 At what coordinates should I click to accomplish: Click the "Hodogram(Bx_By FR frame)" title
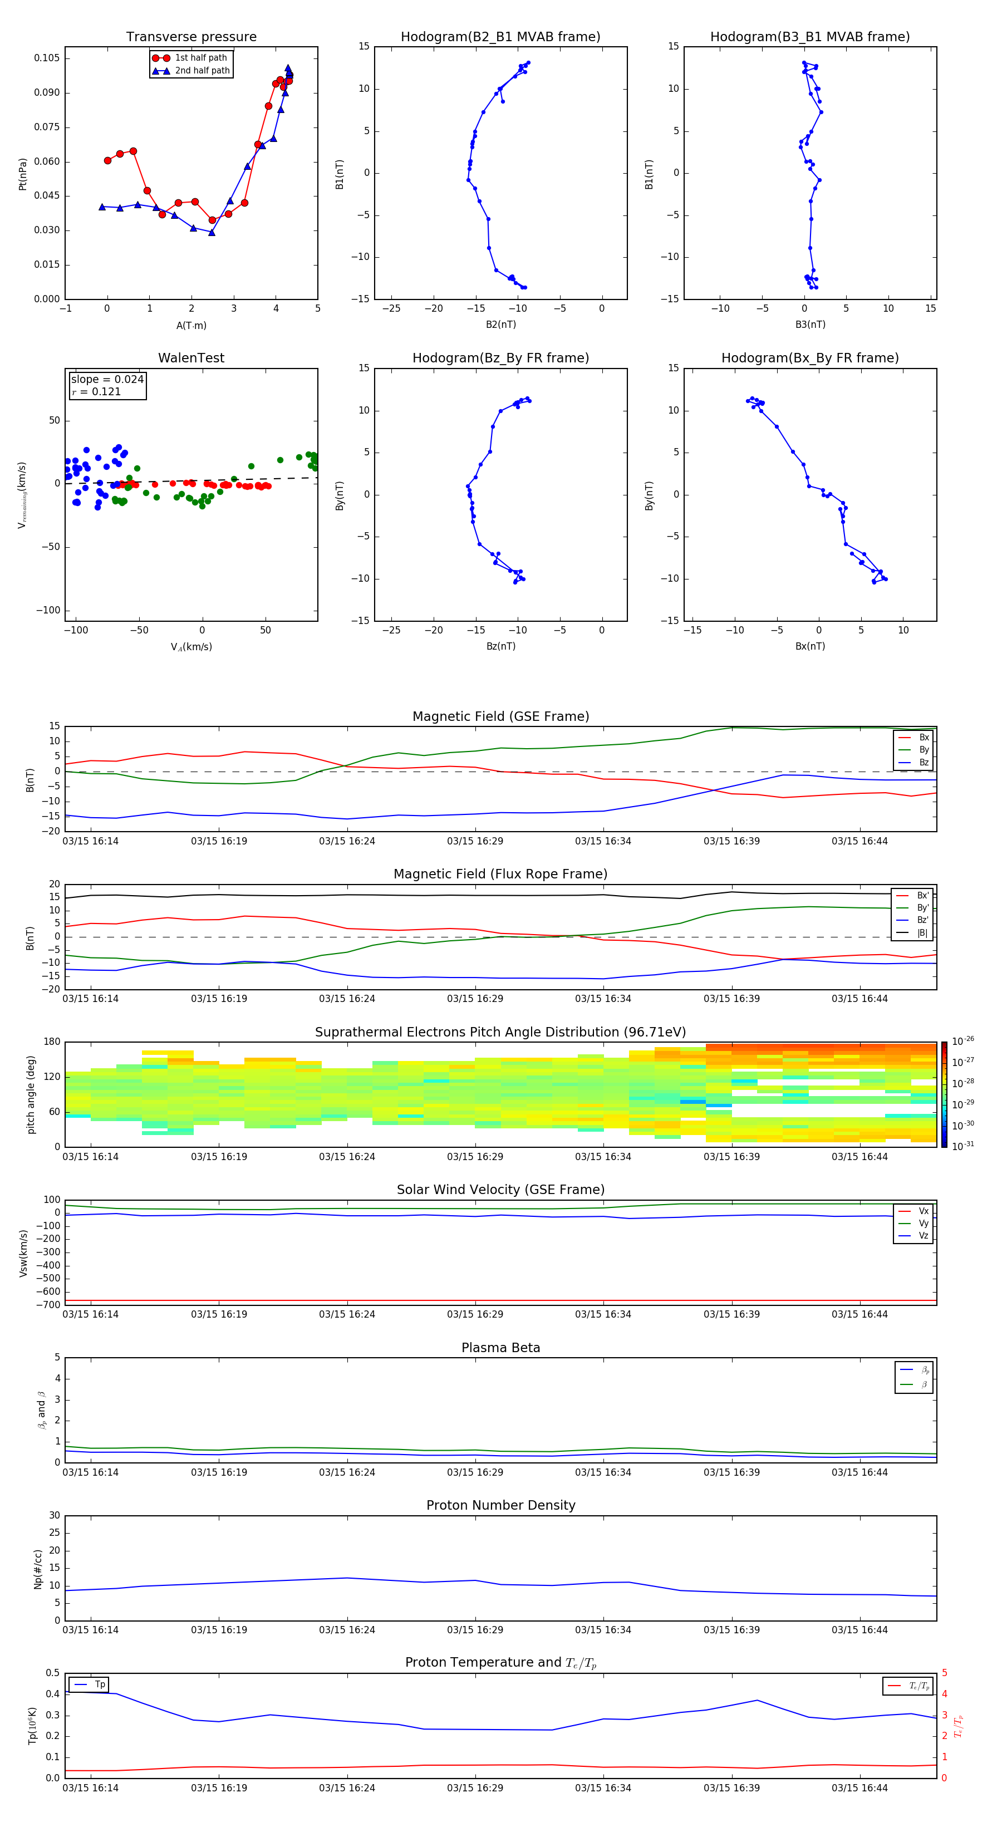coord(810,358)
